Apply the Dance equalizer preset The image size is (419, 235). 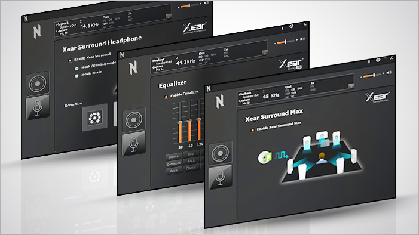click(174, 157)
